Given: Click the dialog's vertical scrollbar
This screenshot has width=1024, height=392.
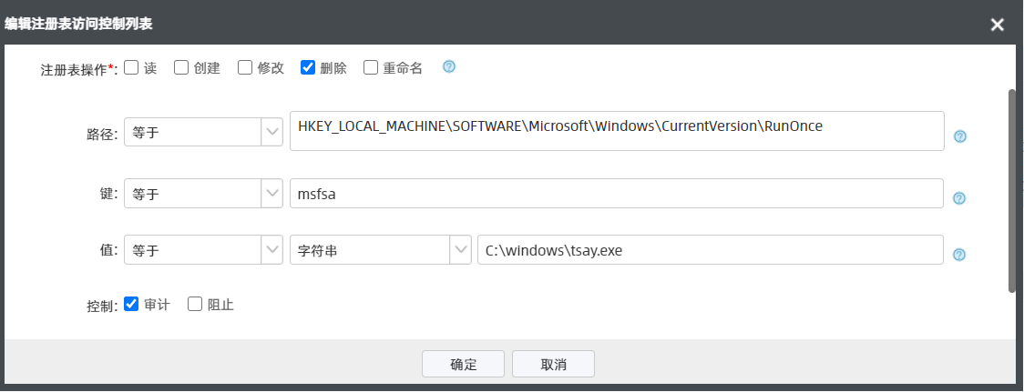Looking at the screenshot, I should (x=1011, y=191).
